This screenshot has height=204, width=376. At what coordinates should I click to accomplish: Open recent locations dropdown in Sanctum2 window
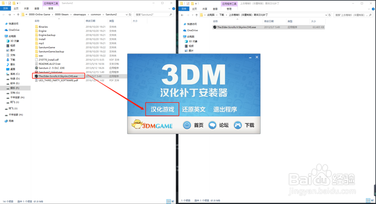point(14,15)
